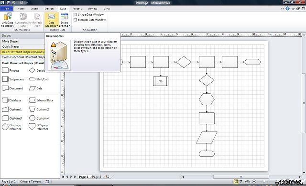Switch to the Process ribbon tab
This screenshot has width=306, height=186.
(77, 9)
